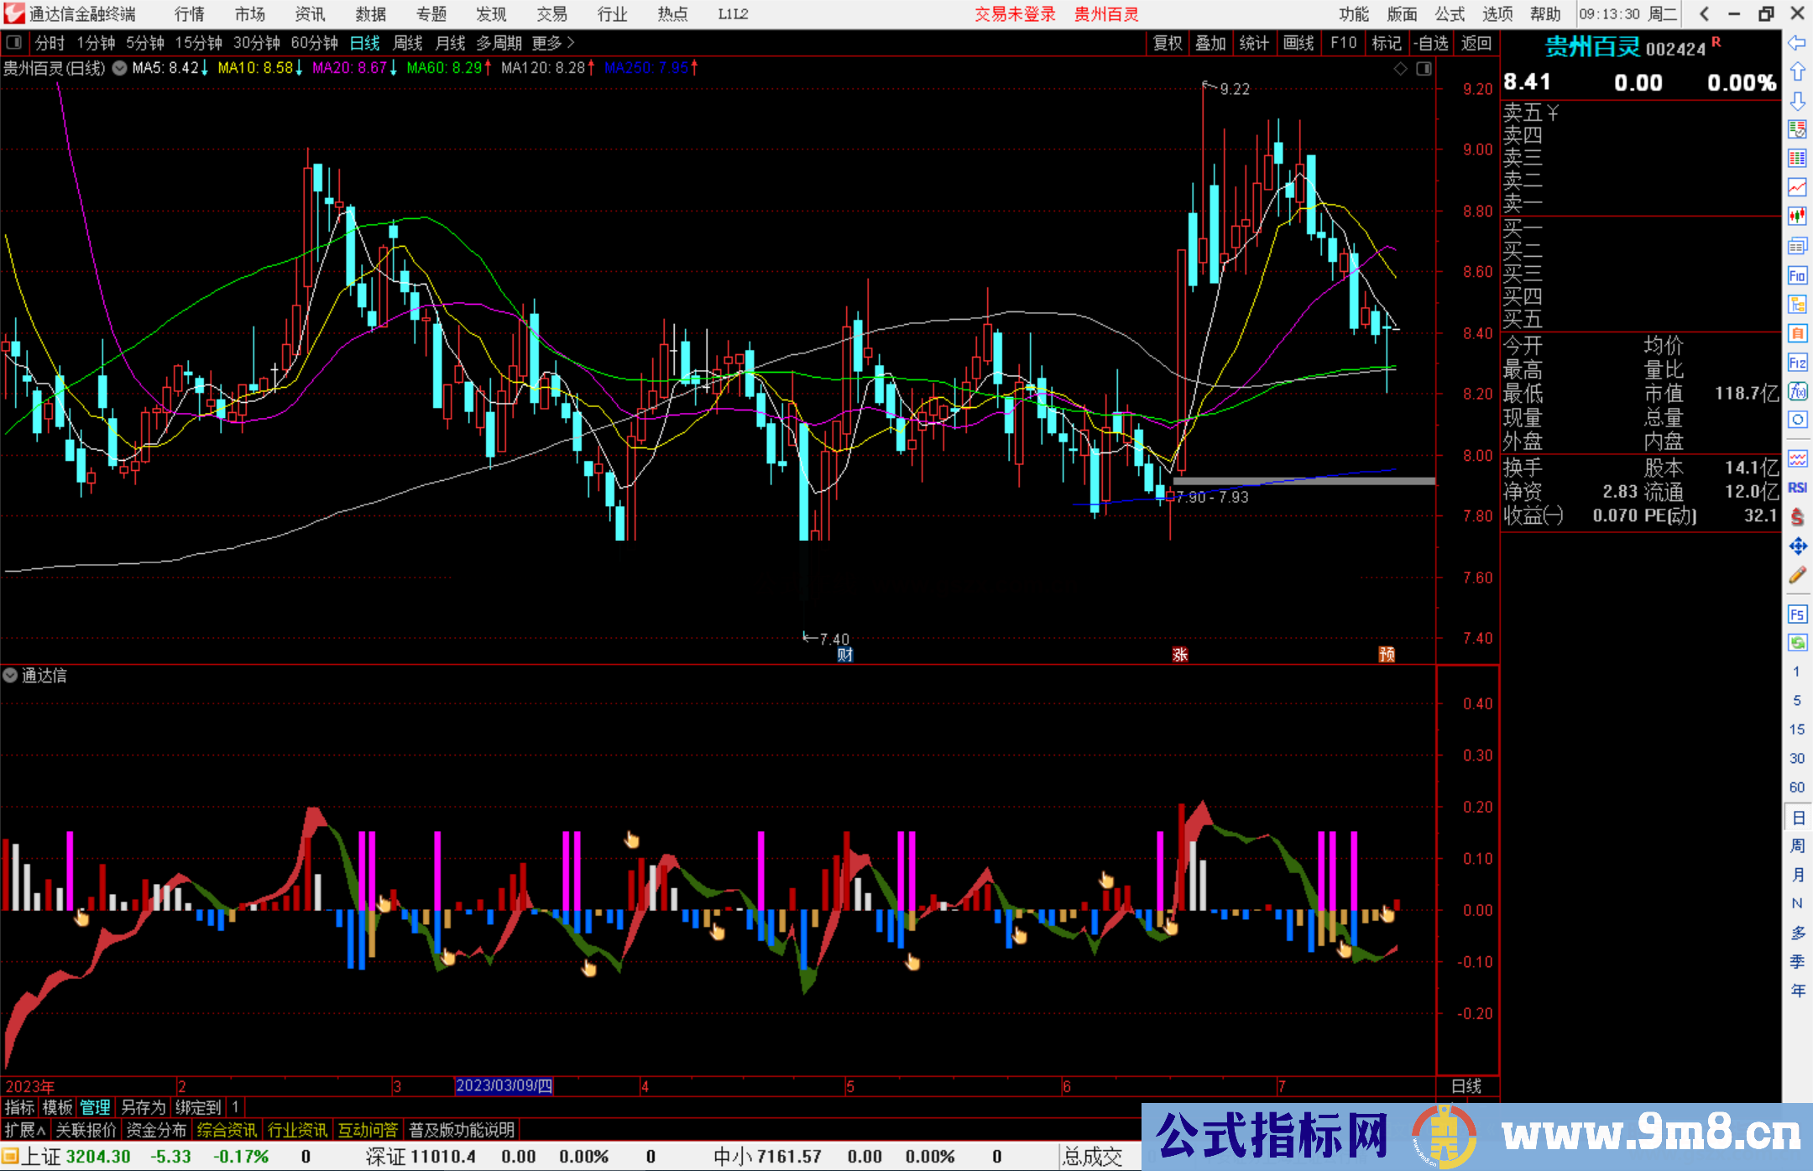The image size is (1813, 1171).
Task: Click the page-up arrow icon on the sidebar
Action: coord(1797,71)
